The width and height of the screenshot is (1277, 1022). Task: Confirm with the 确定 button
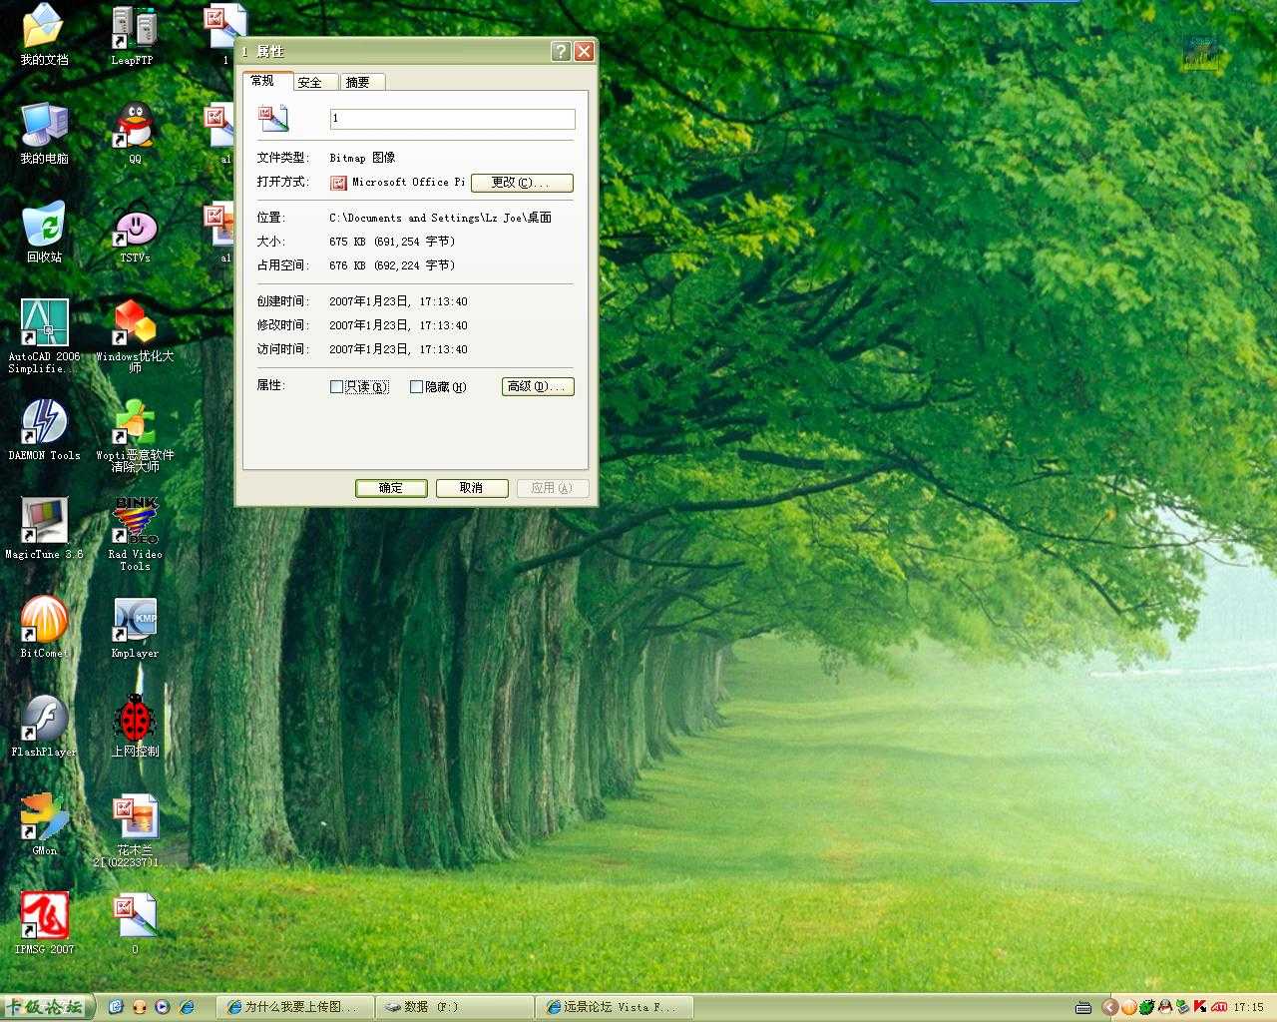[391, 488]
